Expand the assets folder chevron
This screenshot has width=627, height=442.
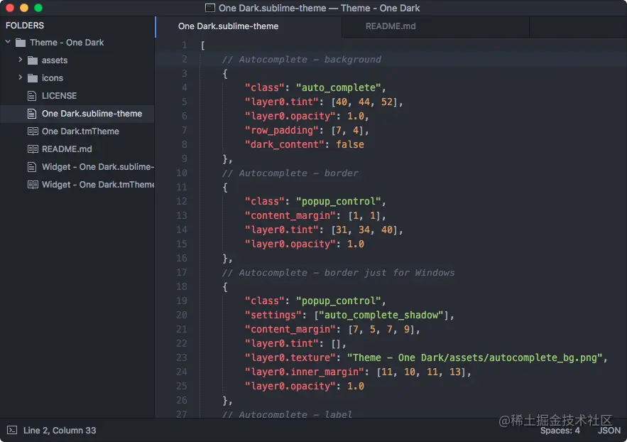pos(20,60)
